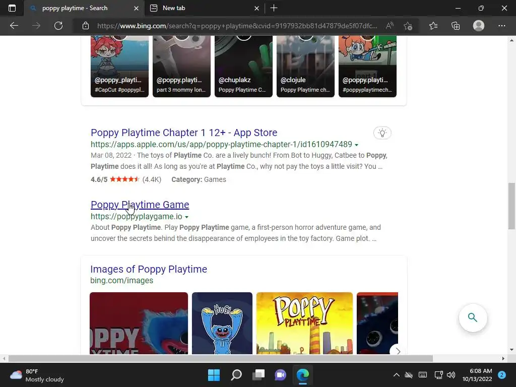Show hidden system tray icons
The width and height of the screenshot is (516, 387).
tap(397, 375)
